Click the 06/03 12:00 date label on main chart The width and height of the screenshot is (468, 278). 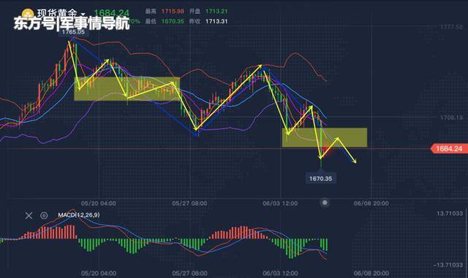pyautogui.click(x=280, y=204)
